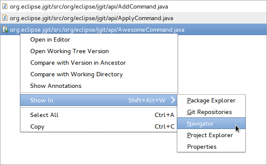Click the AwesomeCommand.java added-file icon
Image resolution: width=267 pixels, height=165 pixels.
[5, 30]
